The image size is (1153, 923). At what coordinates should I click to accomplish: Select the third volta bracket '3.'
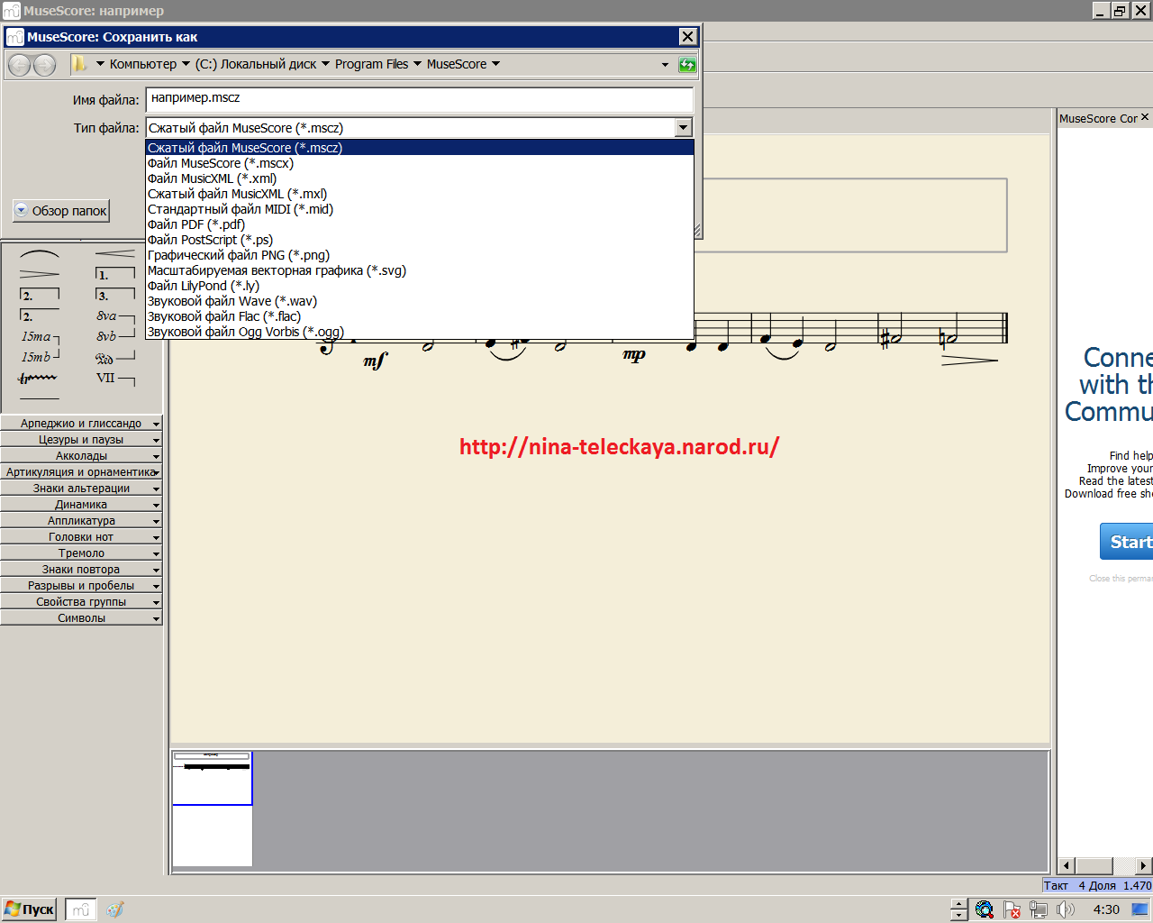click(x=115, y=295)
